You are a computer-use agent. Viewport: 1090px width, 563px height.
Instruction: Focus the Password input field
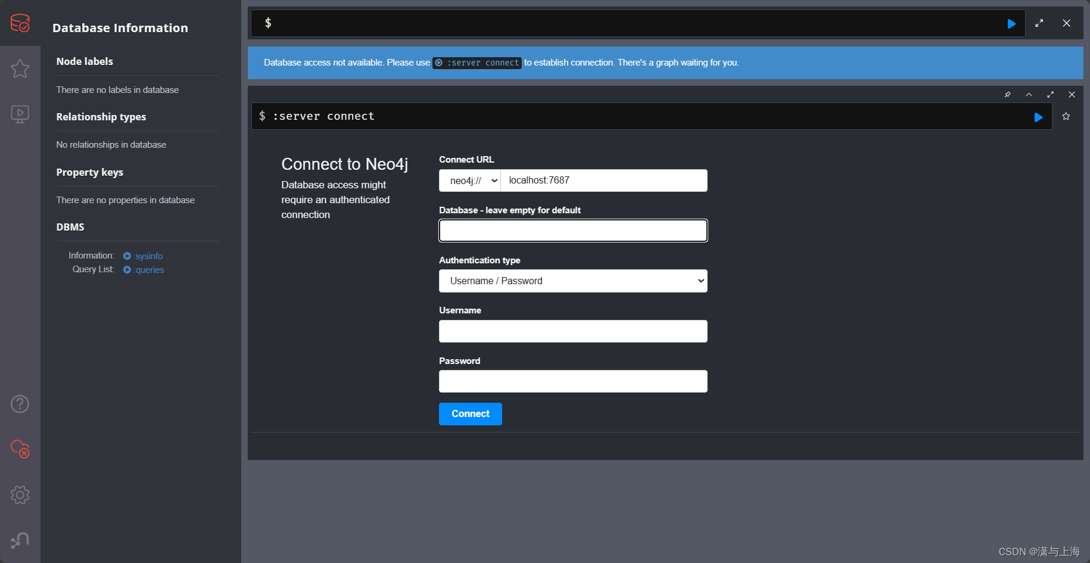(573, 381)
